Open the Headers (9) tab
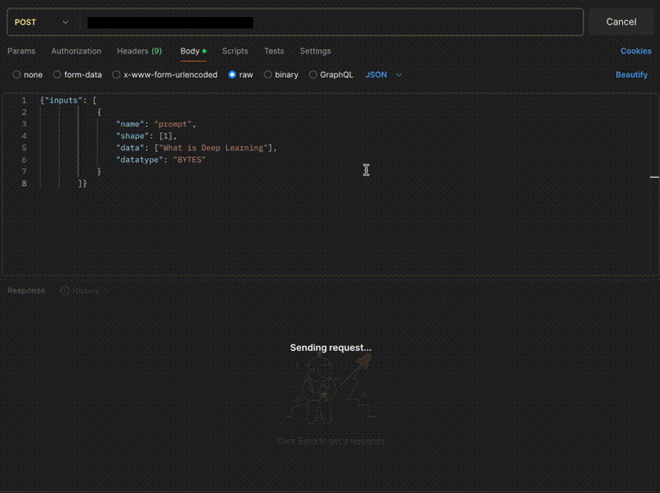The height and width of the screenshot is (493, 660). coord(139,51)
